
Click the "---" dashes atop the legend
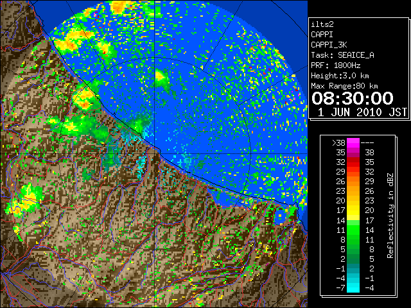pyautogui.click(x=367, y=143)
